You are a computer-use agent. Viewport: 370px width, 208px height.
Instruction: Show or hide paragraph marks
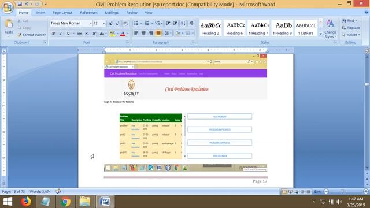191,23
